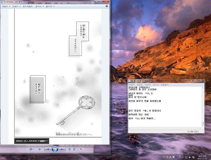
Task: Open the 도움말(H) menu in Notepad
Action: click(x=165, y=85)
